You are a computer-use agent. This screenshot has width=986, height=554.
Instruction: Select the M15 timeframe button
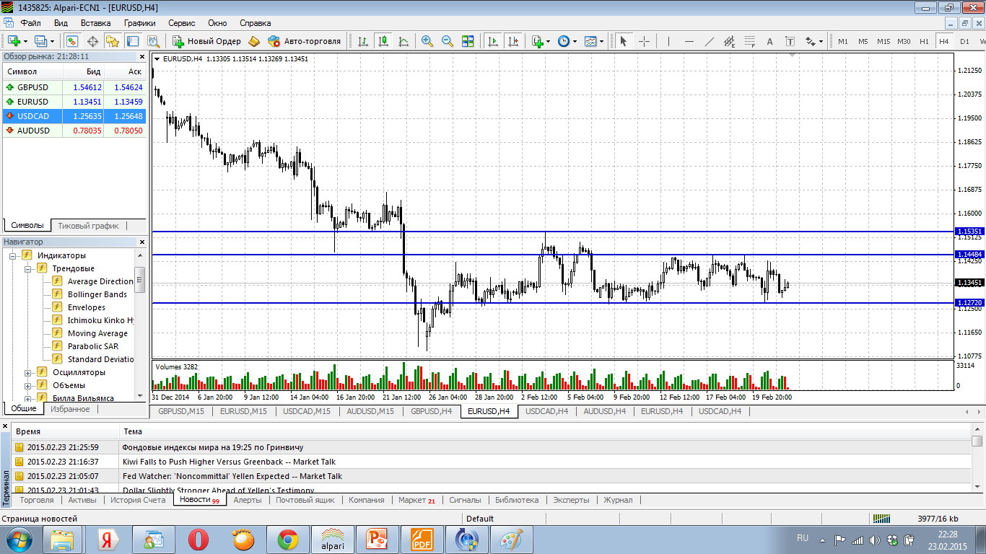[884, 41]
